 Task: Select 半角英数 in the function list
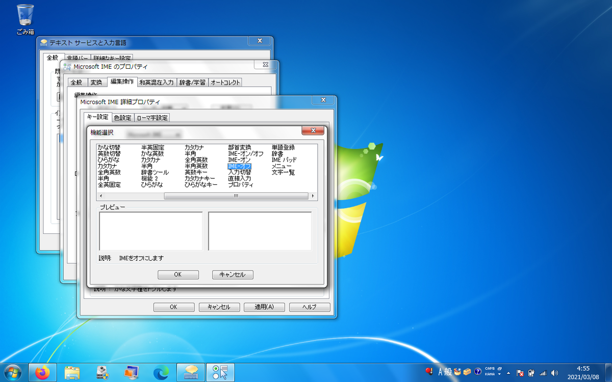196,166
